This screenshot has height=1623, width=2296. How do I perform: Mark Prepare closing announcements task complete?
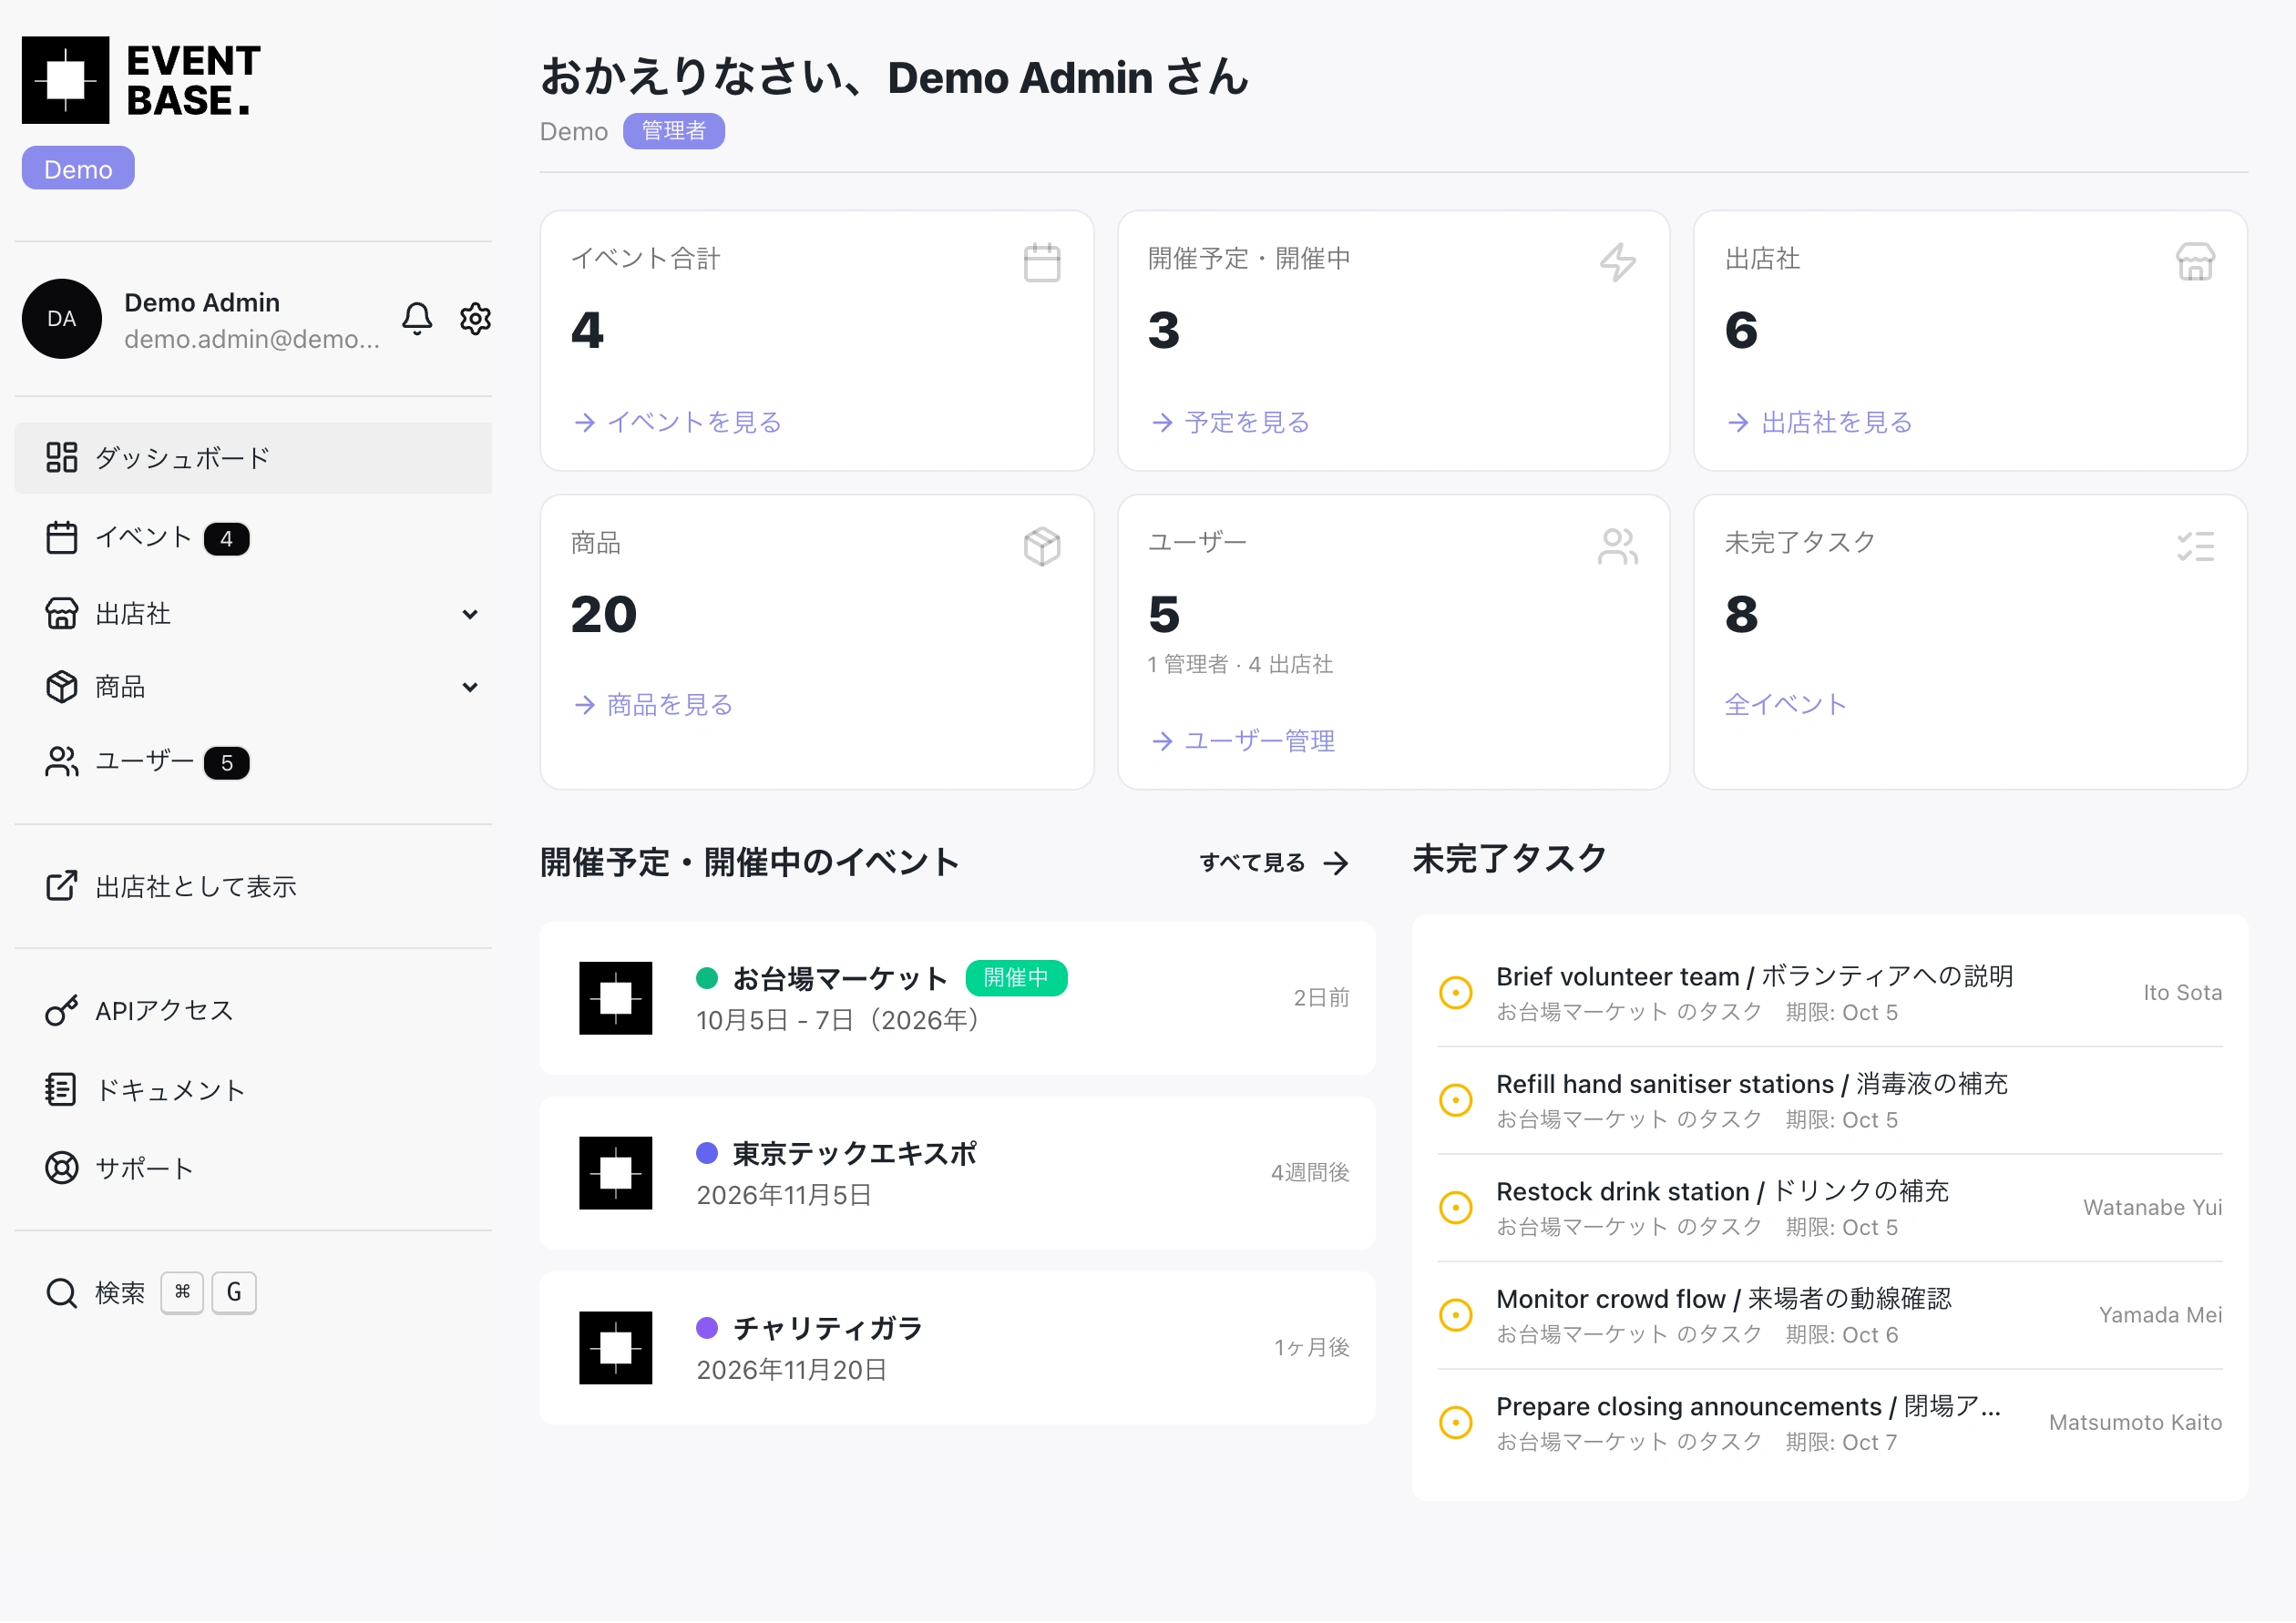(1455, 1424)
